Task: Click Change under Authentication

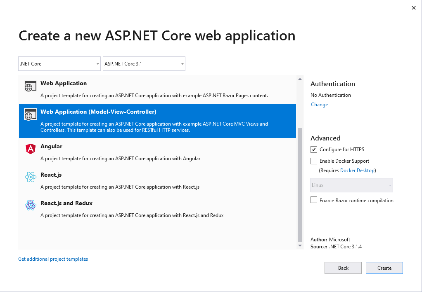Action: pyautogui.click(x=319, y=105)
